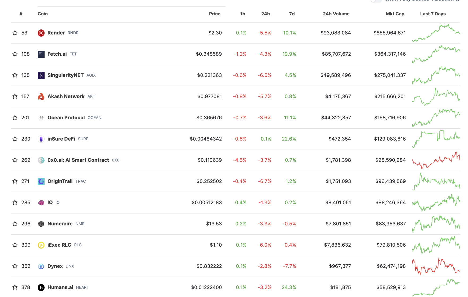Viewport: 468px width, 297px height.
Task: Click the Numeraire logo icon
Action: pos(41,224)
